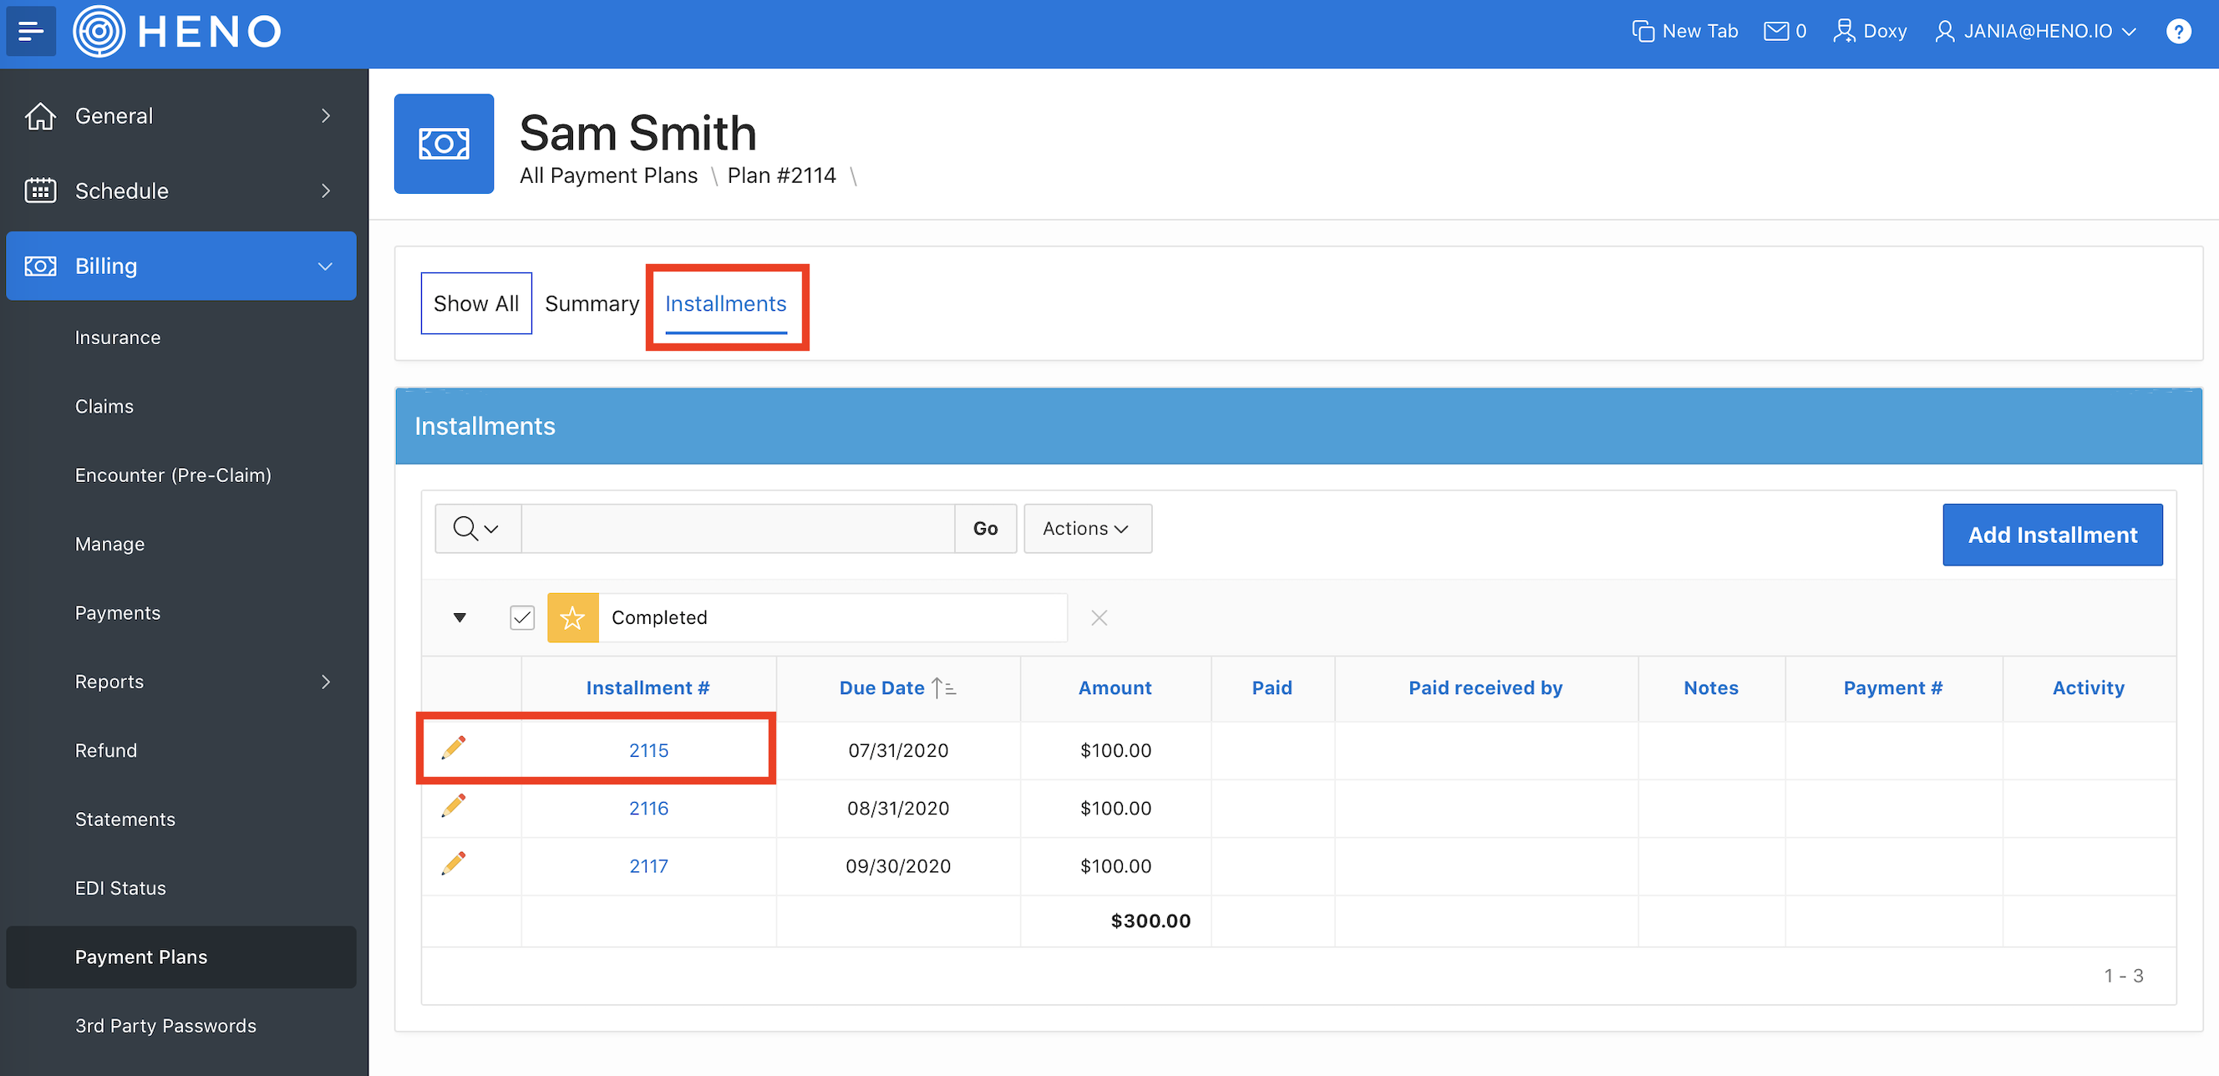Click pencil edit icon for installment 2117
2219x1076 pixels.
click(454, 863)
